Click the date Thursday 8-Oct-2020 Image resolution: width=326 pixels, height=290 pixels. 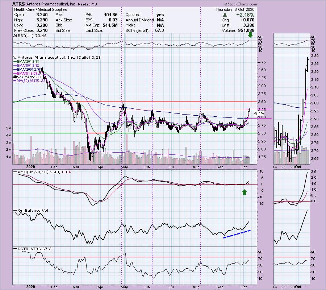tap(235, 9)
